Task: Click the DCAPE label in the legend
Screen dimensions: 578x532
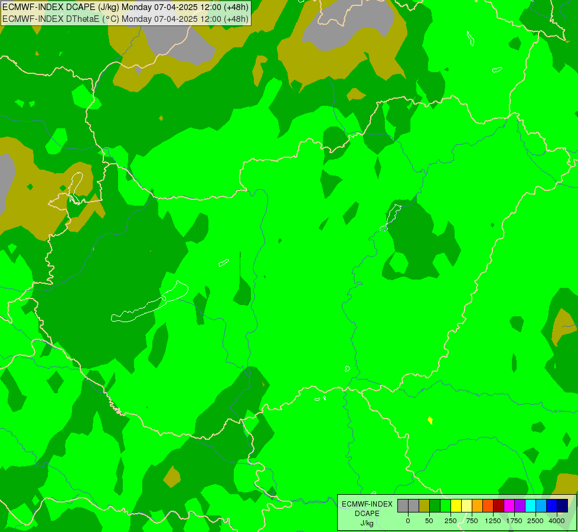Action: tap(367, 514)
